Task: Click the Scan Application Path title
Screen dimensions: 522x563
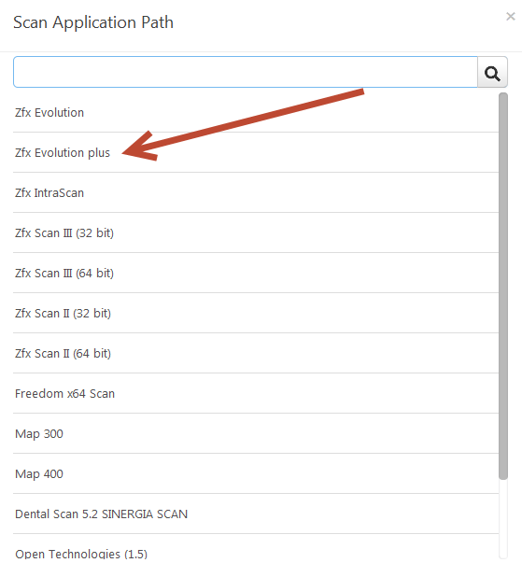Action: click(x=93, y=22)
